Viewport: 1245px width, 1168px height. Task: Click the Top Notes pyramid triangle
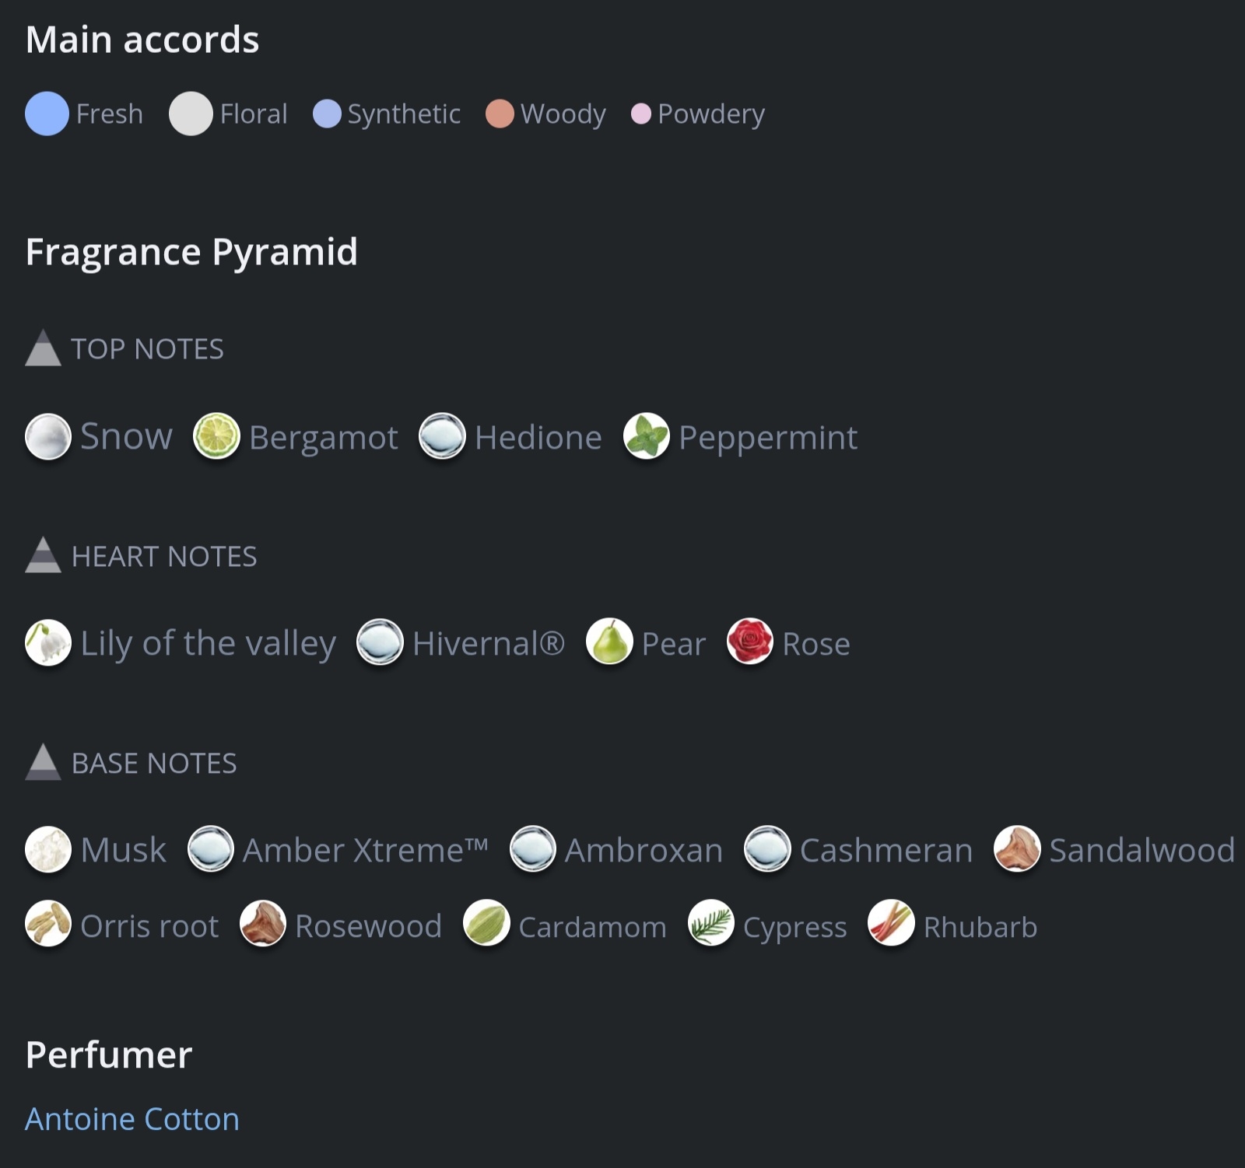pyautogui.click(x=44, y=348)
